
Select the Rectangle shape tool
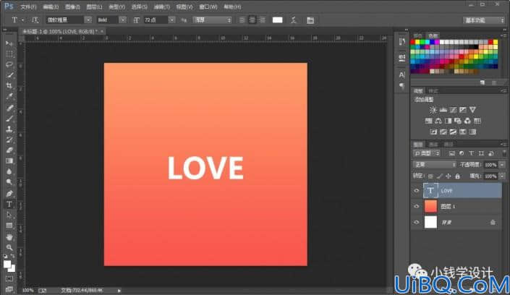[x=9, y=226]
